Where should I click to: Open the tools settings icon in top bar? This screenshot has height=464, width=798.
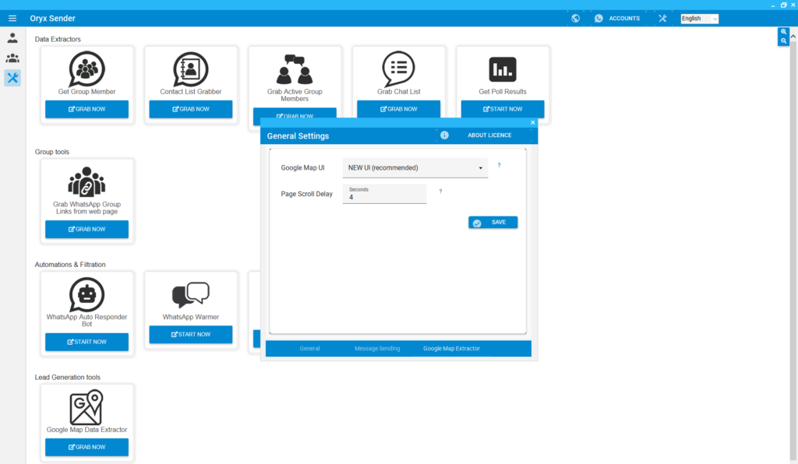click(x=662, y=19)
